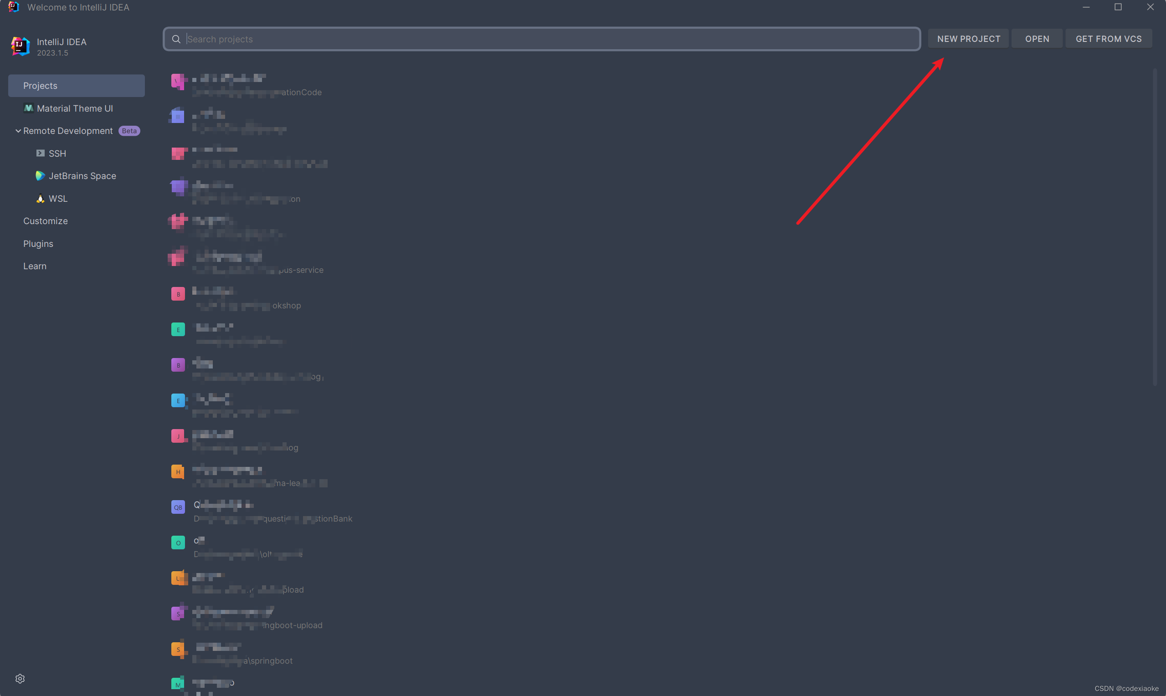
Task: Click the NEW PROJECT button
Action: (x=968, y=38)
